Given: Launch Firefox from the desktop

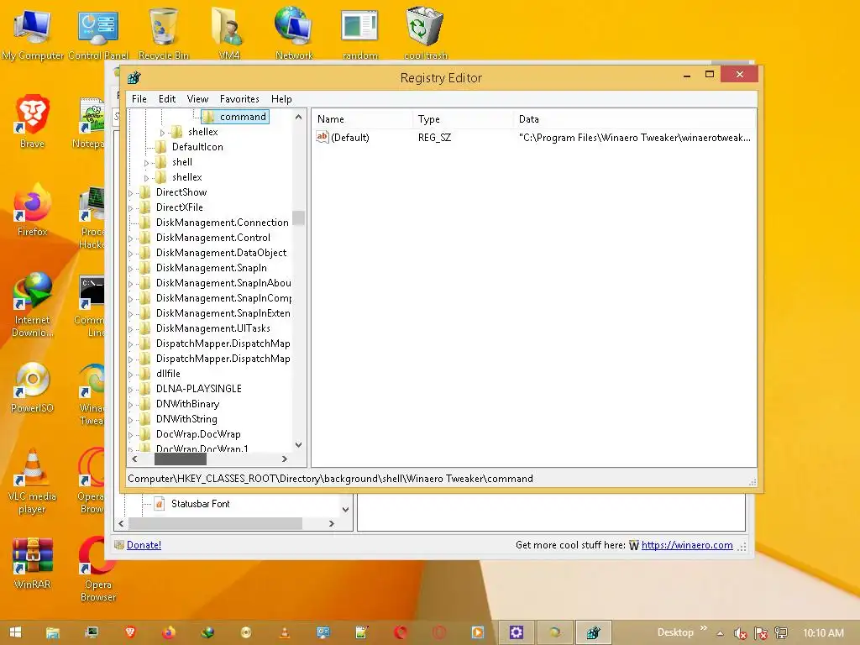Looking at the screenshot, I should [x=33, y=209].
